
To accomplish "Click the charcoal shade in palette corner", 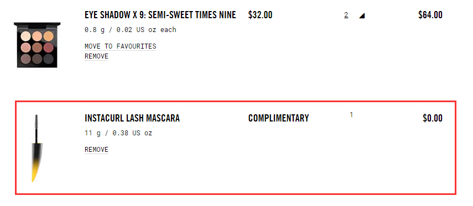I will tap(49, 59).
